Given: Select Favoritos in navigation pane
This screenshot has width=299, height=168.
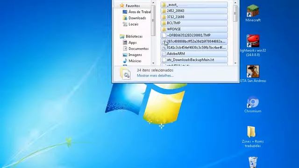Looking at the screenshot, I should [133, 6].
